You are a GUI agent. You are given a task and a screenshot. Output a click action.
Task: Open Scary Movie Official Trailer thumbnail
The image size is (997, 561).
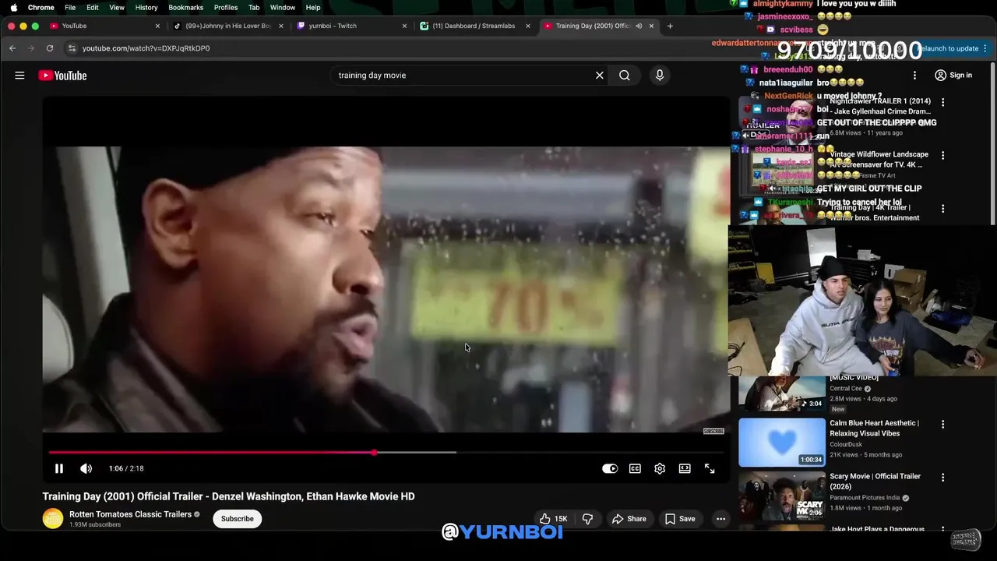782,496
